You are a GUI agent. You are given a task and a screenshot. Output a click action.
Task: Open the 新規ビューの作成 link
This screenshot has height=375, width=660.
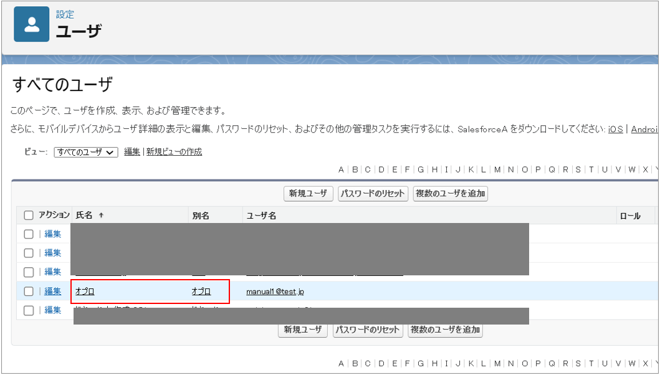coord(174,151)
